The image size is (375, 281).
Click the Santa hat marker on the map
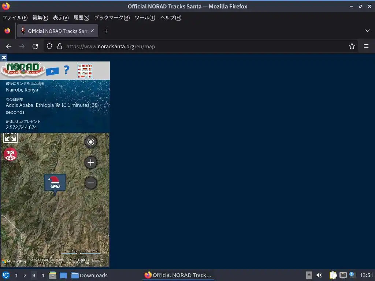pyautogui.click(x=55, y=184)
